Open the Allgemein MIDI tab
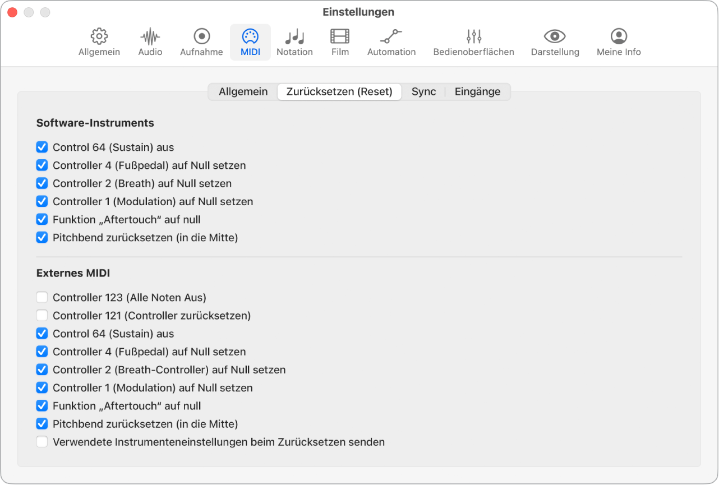 coord(243,91)
